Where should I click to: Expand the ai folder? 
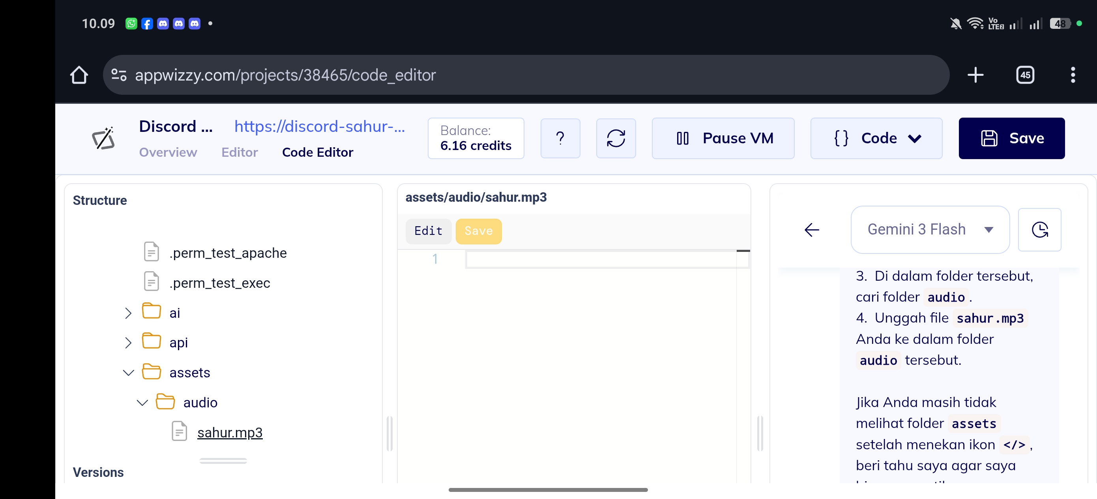click(x=128, y=313)
